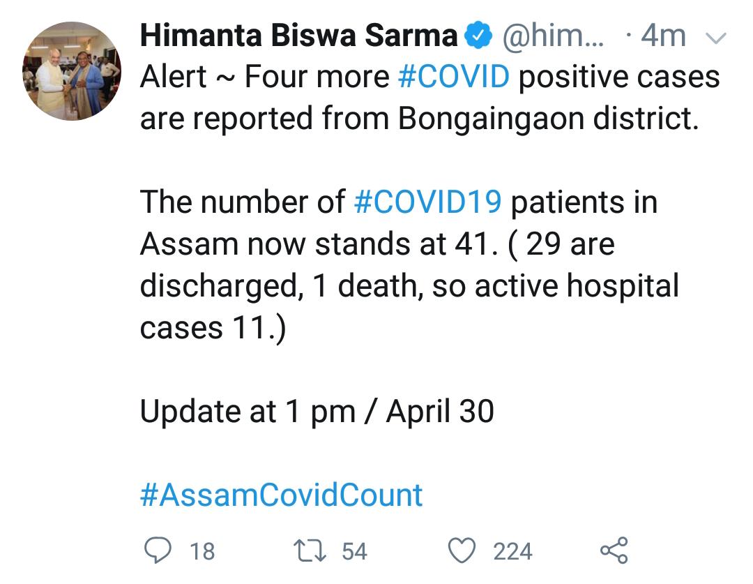The width and height of the screenshot is (753, 584).
Task: Follow the #COVID19 hashtag link
Action: [427, 202]
